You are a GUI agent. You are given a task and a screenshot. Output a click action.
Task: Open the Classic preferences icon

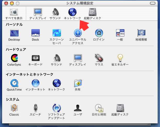(x=14, y=108)
